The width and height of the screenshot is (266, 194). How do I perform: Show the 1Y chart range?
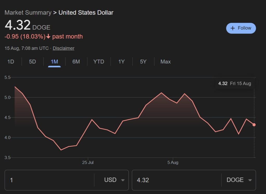coord(122,62)
